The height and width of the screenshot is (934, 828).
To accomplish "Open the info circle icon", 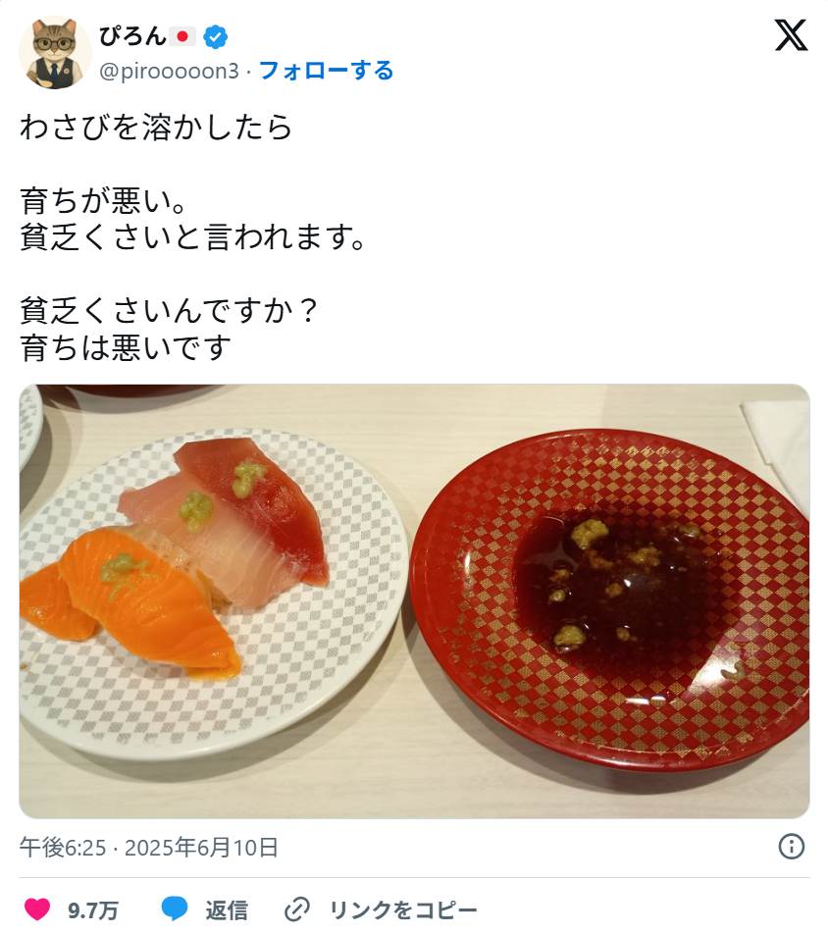I will click(791, 847).
